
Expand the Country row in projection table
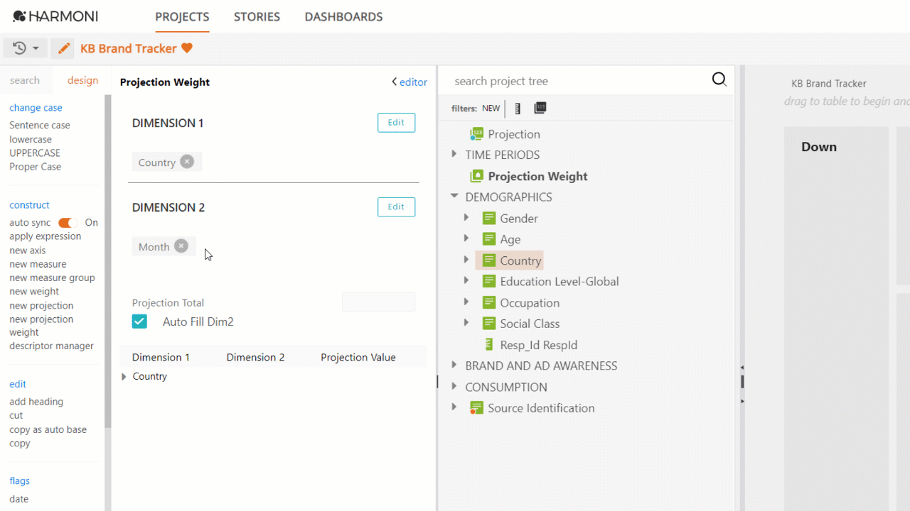tap(124, 377)
